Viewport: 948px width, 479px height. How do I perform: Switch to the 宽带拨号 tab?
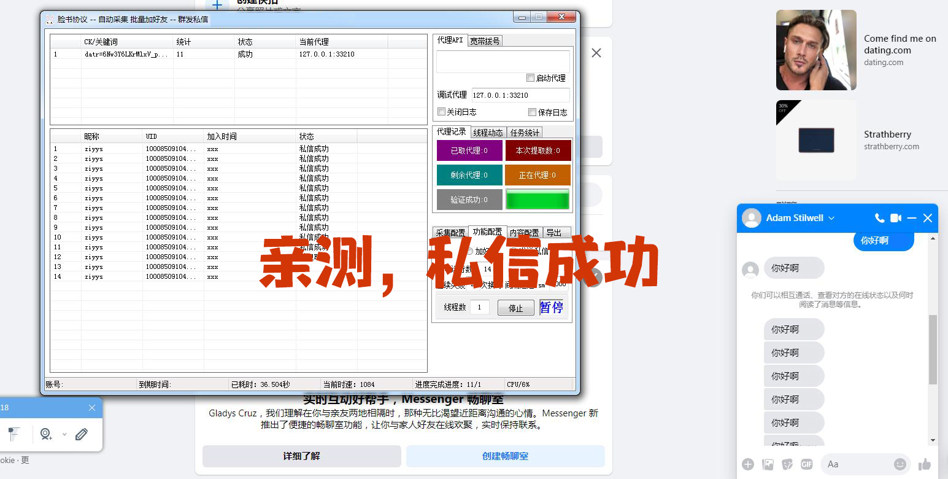(485, 41)
